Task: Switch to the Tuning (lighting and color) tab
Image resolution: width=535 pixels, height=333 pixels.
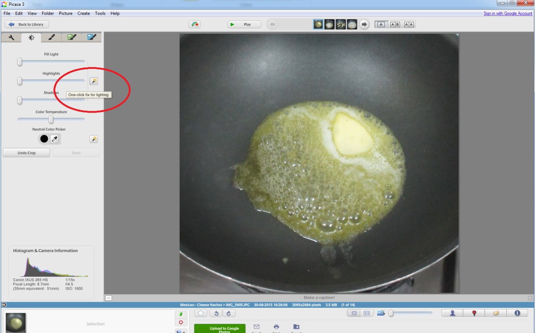Action: tap(31, 38)
